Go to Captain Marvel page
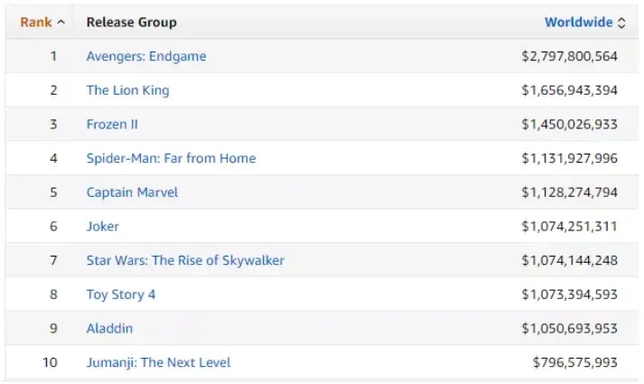The image size is (644, 384). (132, 192)
